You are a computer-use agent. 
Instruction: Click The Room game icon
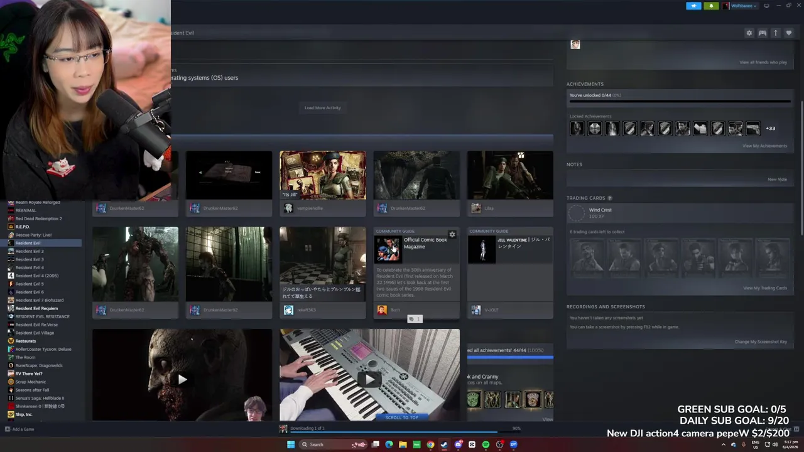(x=11, y=357)
